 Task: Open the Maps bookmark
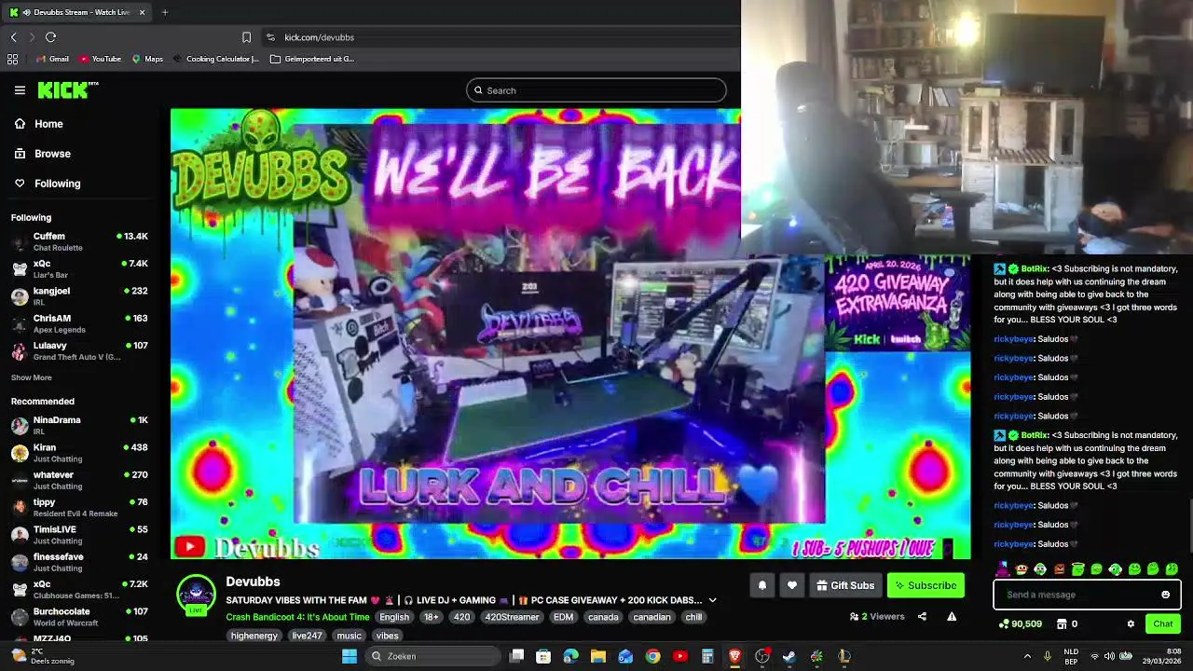tap(147, 59)
